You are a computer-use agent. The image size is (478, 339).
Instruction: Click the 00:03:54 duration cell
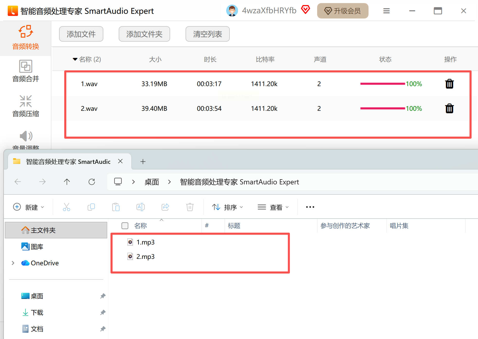tap(209, 109)
